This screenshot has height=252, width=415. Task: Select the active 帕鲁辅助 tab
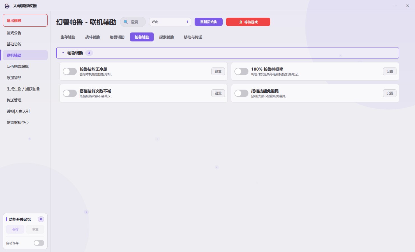[x=142, y=37]
